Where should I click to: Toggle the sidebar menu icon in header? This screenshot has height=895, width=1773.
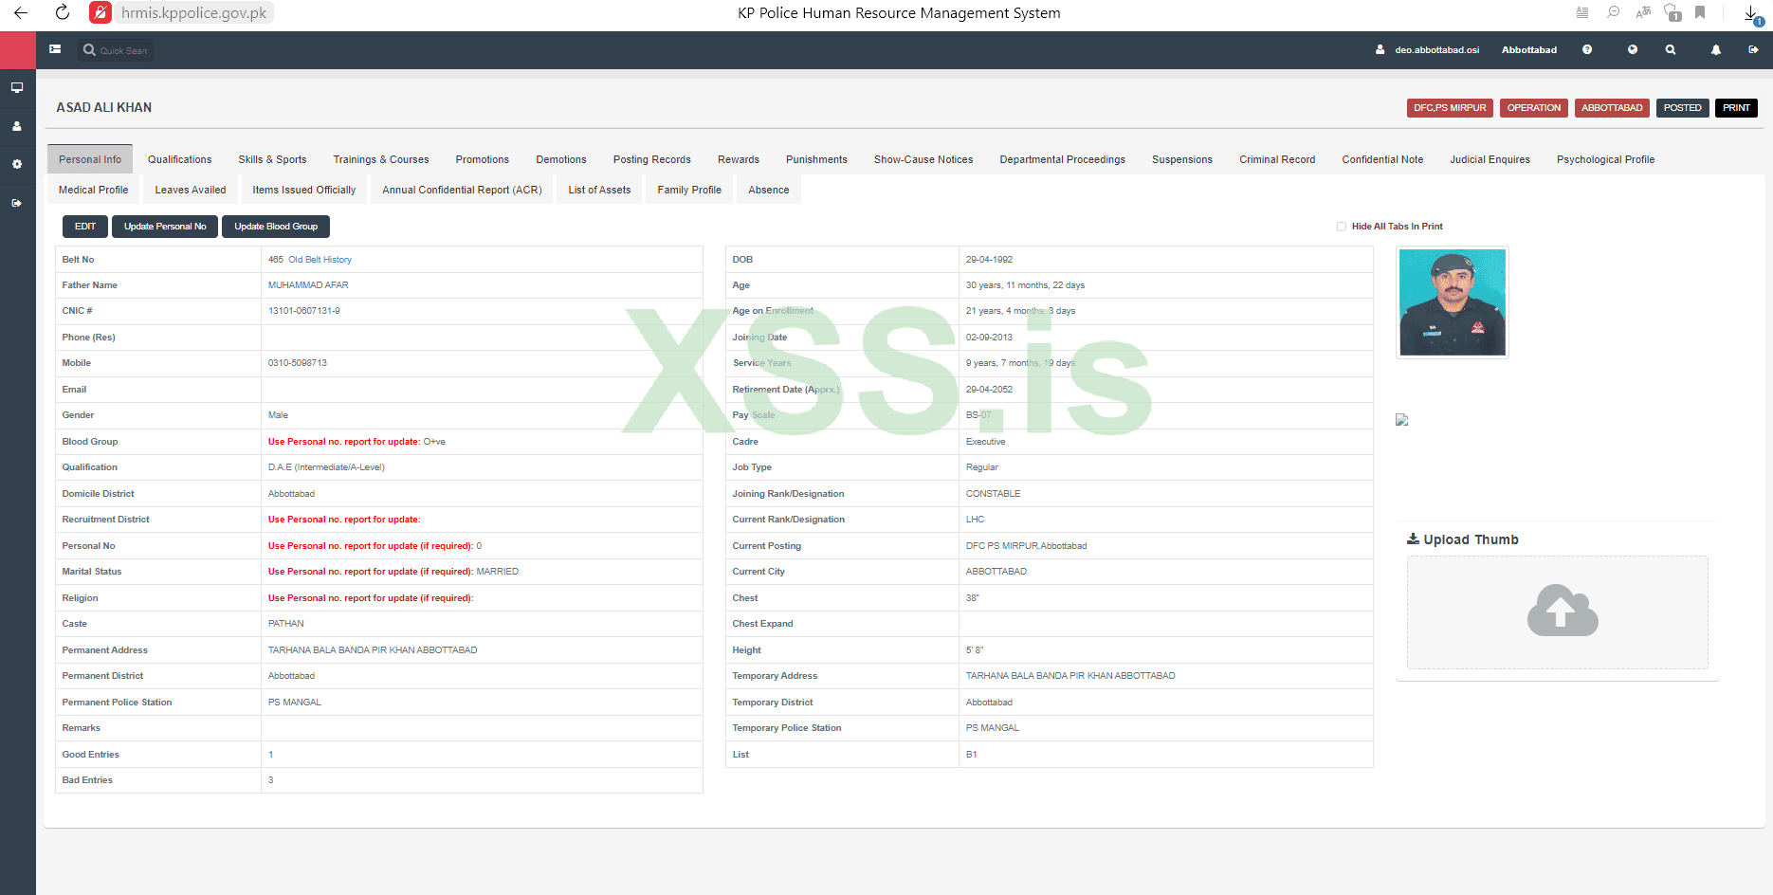(55, 49)
